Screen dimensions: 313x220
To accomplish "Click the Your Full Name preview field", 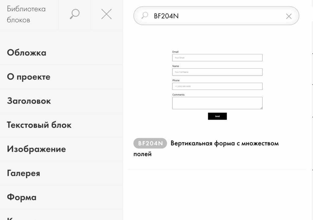I will (217, 72).
